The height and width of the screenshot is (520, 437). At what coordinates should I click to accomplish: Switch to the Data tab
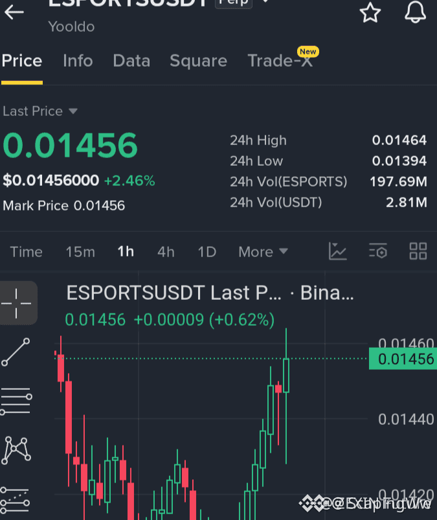point(131,61)
